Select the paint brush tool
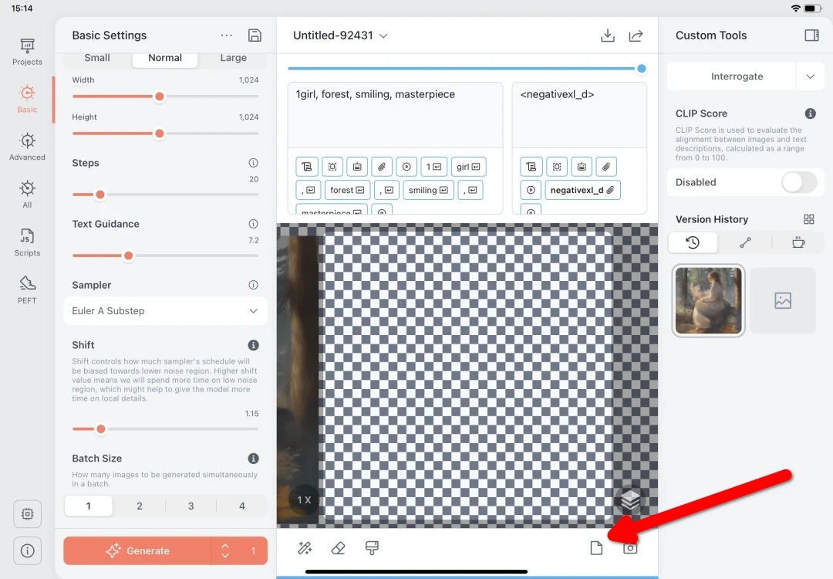 click(x=372, y=548)
